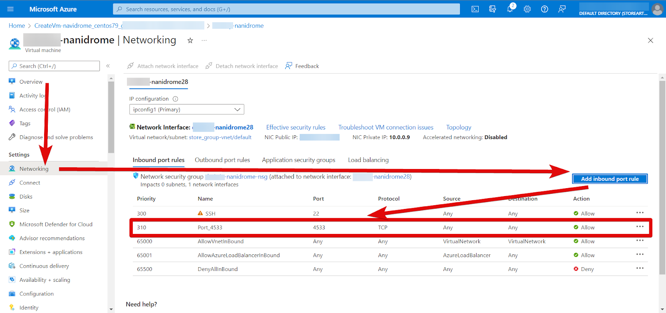
Task: Click the SSH rule warning triangle icon
Action: pos(200,213)
